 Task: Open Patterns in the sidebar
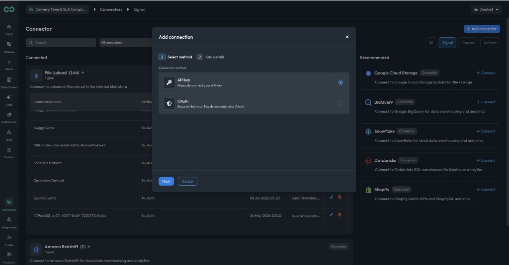(9, 47)
